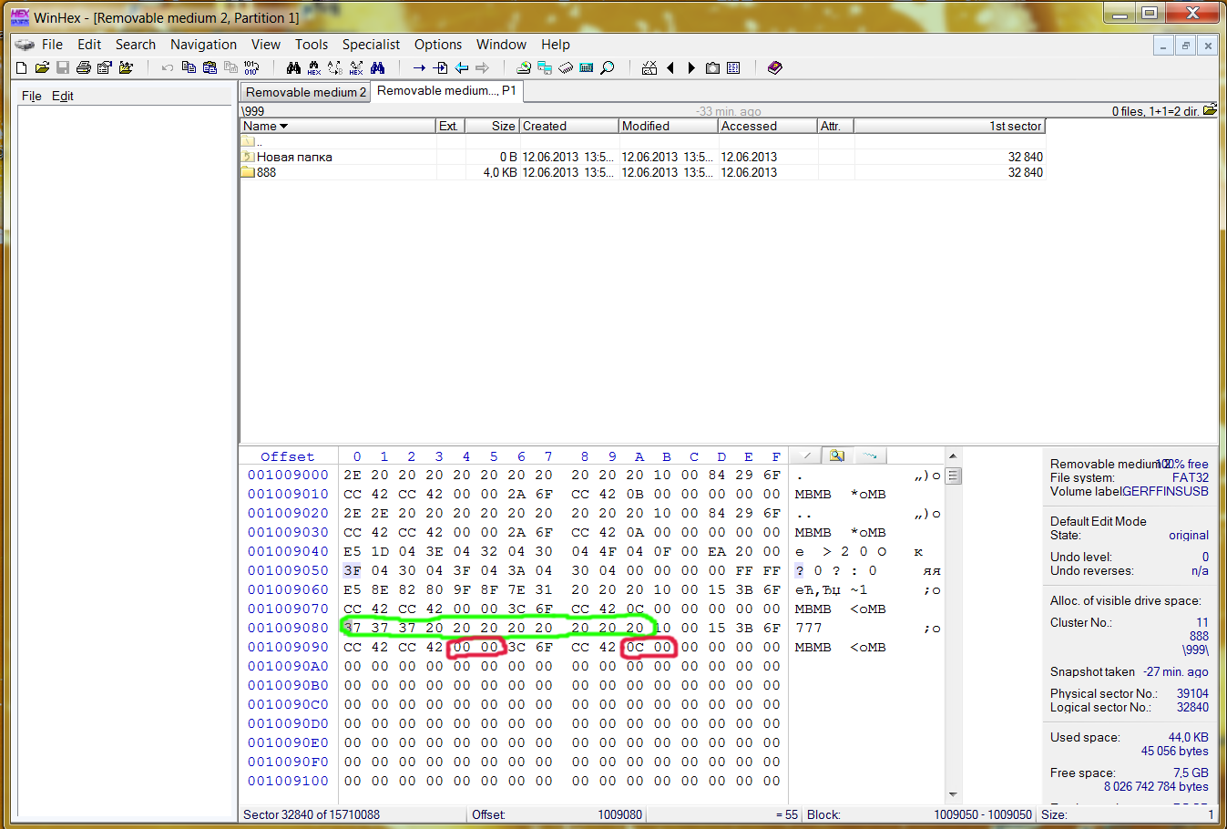Click the dropdown arrow above text column
This screenshot has height=829, width=1227.
805,455
